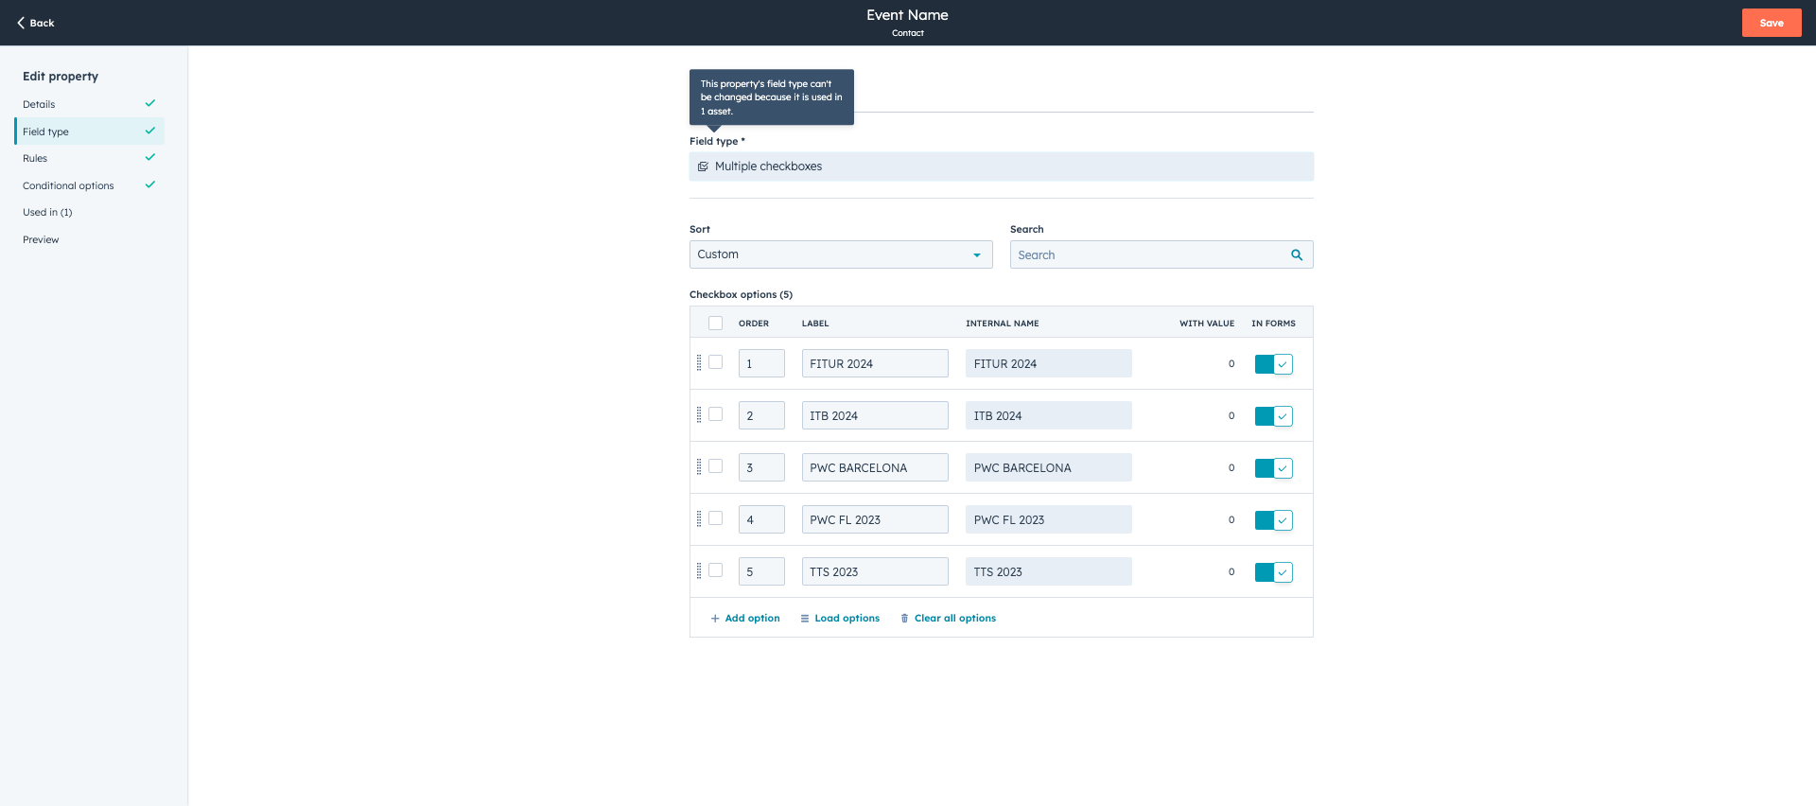The image size is (1816, 806).
Task: Click the Search options input field
Action: (1161, 254)
